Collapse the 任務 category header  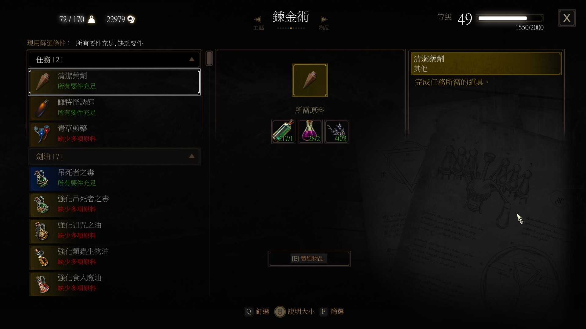[x=114, y=60]
